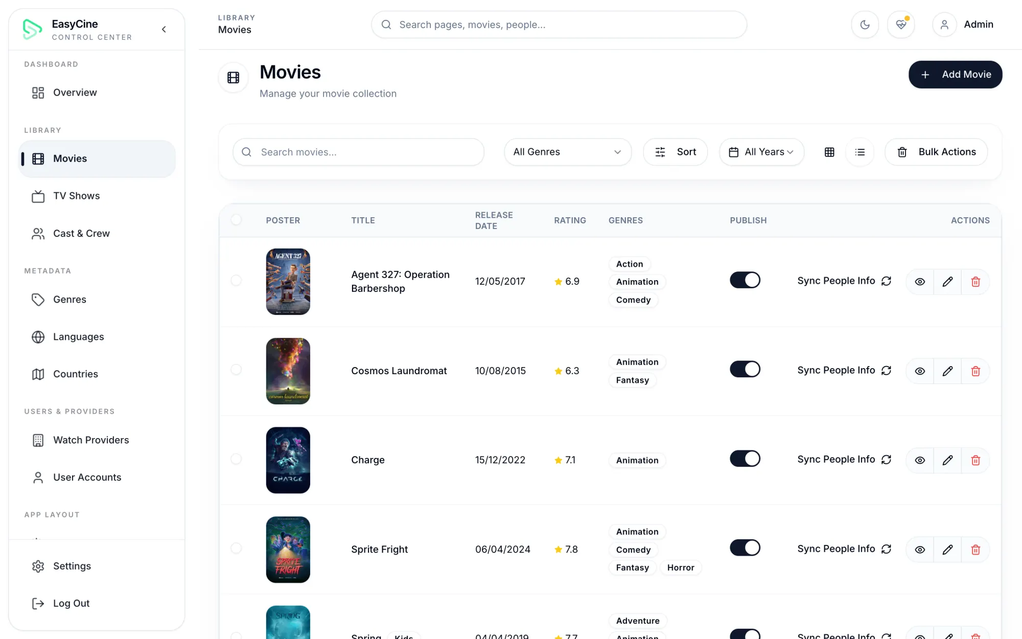Viewport: 1022px width, 639px height.
Task: Delete Cosmos Laundromat with trash icon
Action: pyautogui.click(x=975, y=371)
